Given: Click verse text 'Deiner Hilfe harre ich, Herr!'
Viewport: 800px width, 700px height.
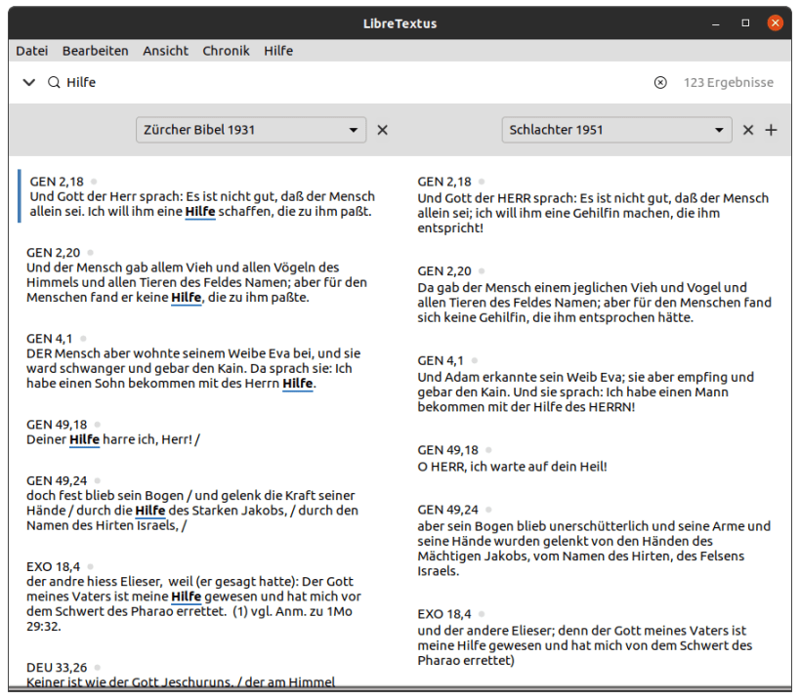Looking at the screenshot, I should 109,440.
